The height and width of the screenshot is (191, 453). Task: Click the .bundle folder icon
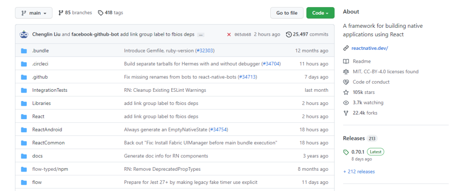pyautogui.click(x=24, y=51)
